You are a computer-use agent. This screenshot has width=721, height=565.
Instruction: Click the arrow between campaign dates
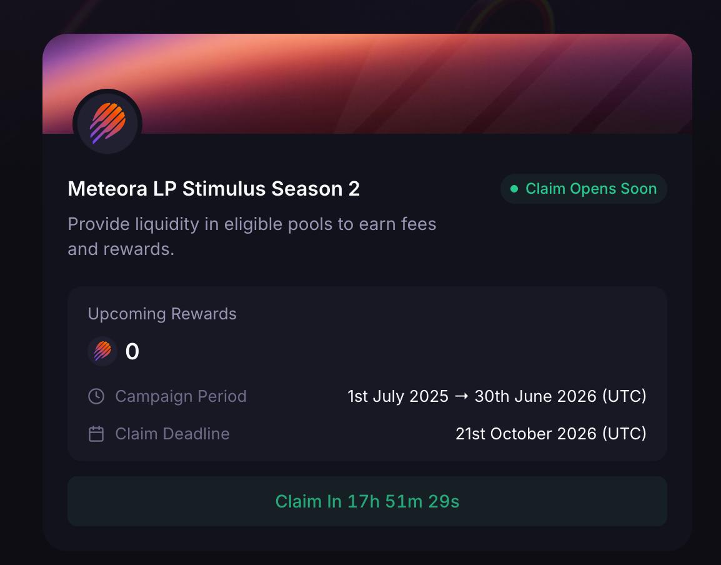tap(461, 396)
